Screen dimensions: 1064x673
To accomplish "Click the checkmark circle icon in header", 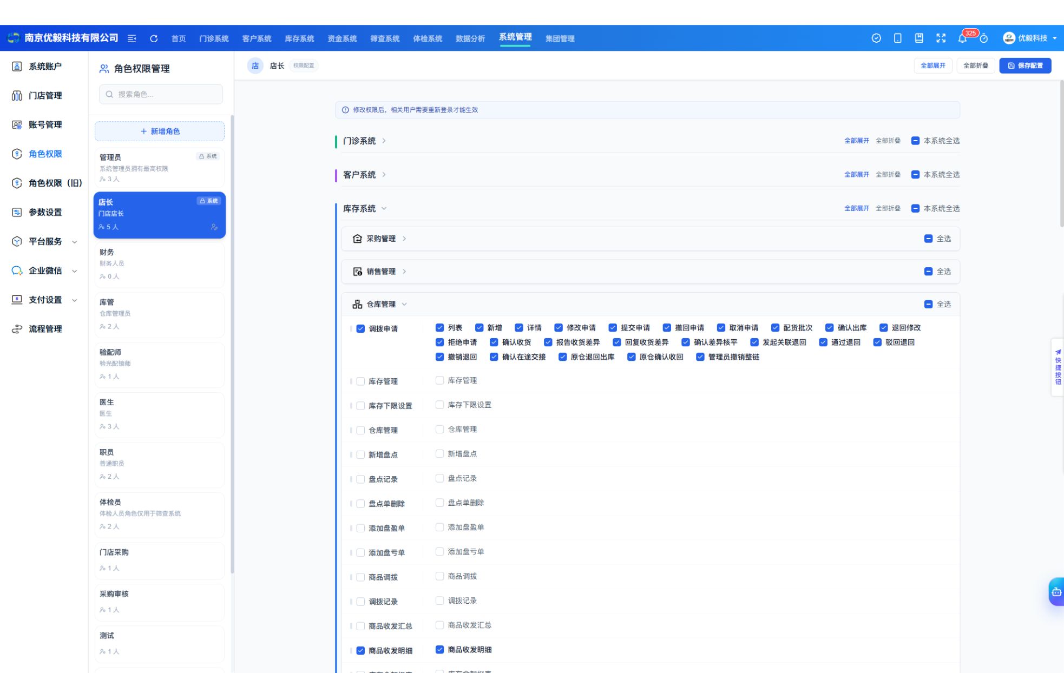I will click(x=876, y=38).
